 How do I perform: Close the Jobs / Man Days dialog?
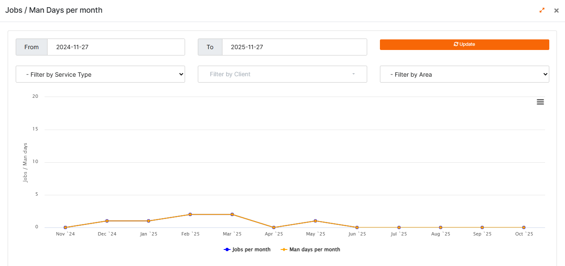click(556, 10)
